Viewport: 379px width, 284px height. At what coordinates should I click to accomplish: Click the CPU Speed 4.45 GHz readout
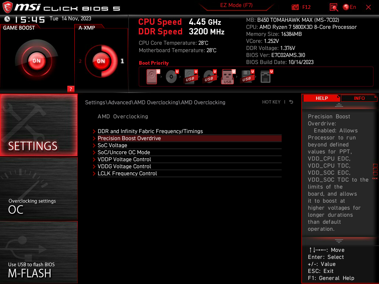(180, 22)
